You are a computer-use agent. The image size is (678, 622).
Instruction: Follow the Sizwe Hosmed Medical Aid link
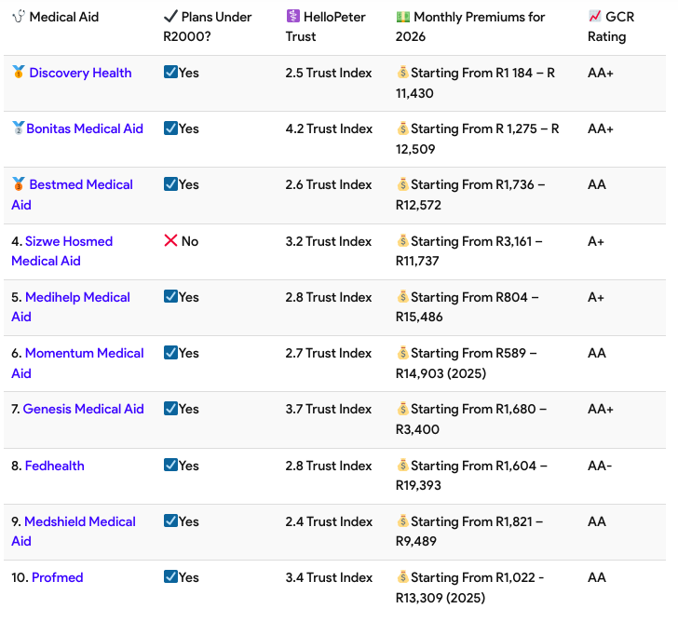[69, 241]
